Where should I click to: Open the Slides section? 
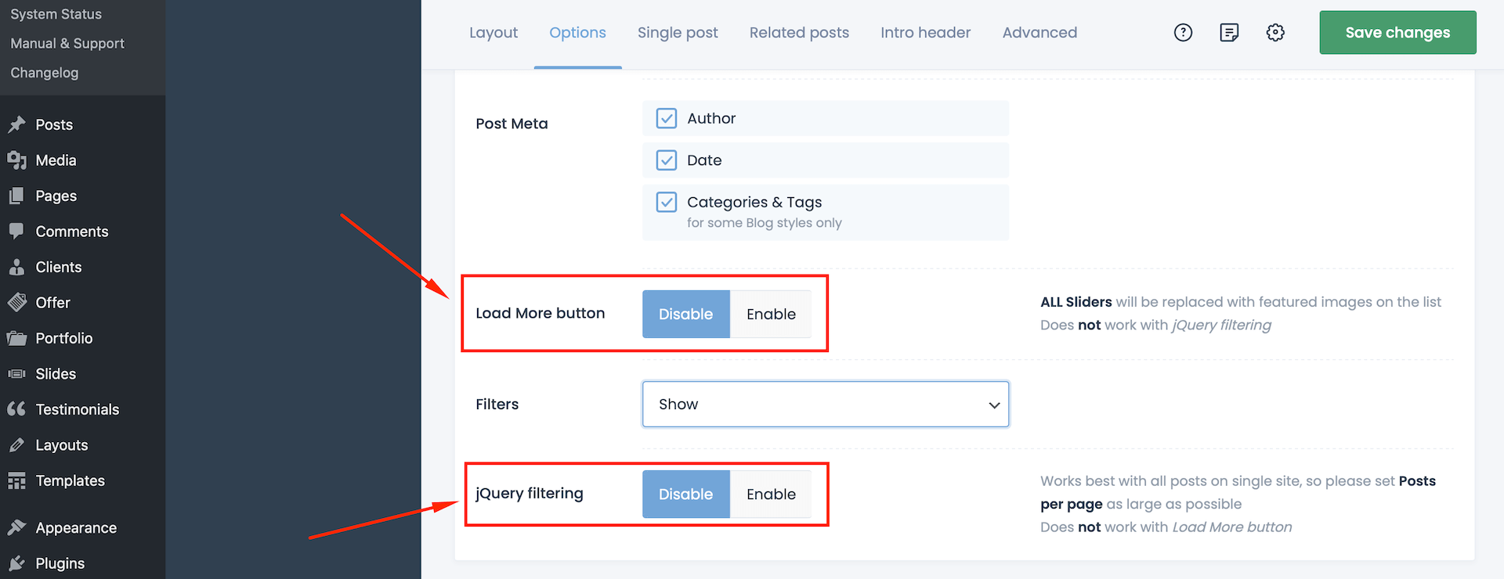click(54, 373)
